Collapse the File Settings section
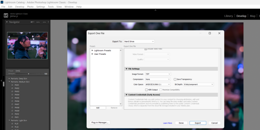Screen dimensions: 260x130 (x=126, y=69)
